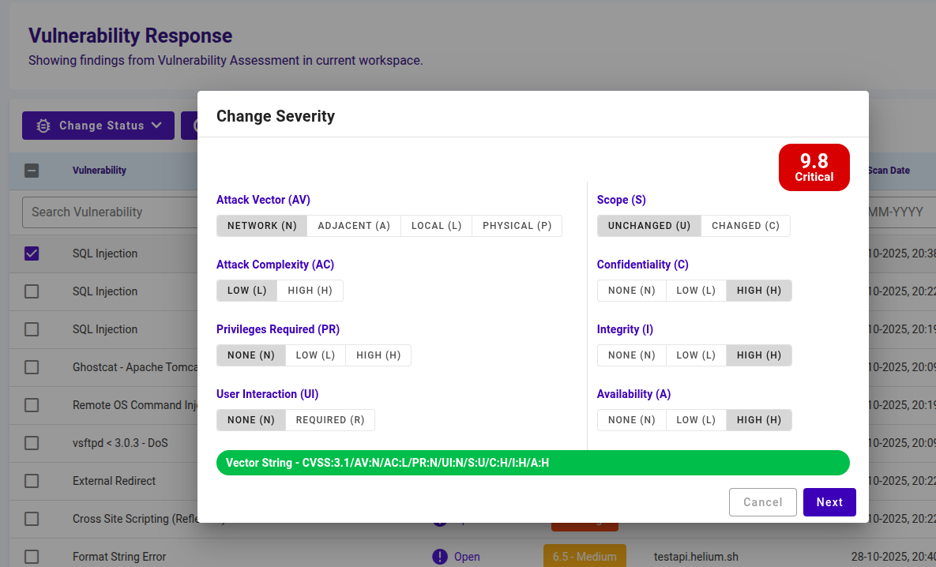The width and height of the screenshot is (936, 567).
Task: Switch Scope to CHANGED (C)
Action: click(x=745, y=226)
